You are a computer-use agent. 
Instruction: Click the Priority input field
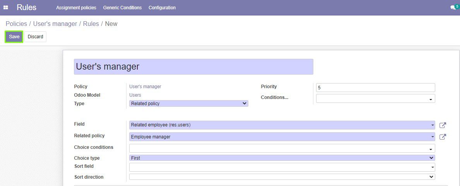pyautogui.click(x=375, y=88)
